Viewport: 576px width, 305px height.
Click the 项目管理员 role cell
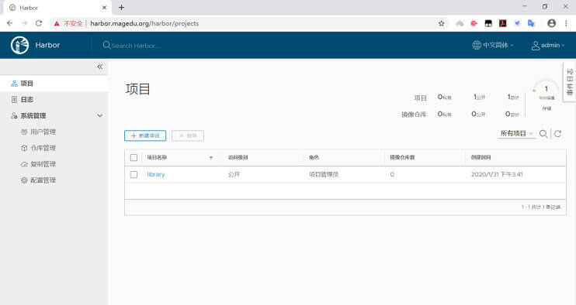324,175
